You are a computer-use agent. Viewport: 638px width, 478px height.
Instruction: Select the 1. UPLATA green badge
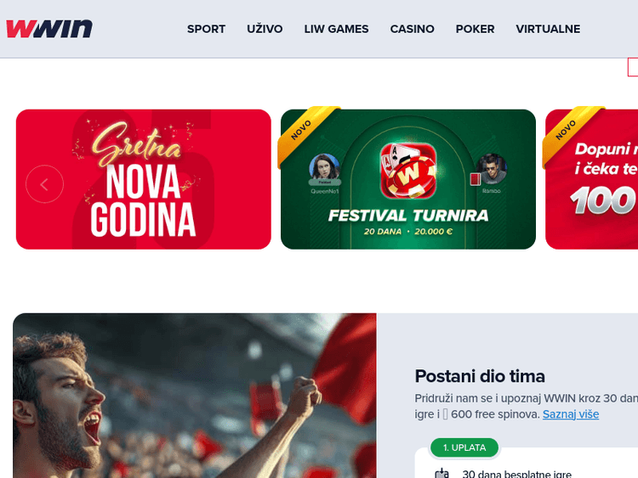[x=464, y=447]
